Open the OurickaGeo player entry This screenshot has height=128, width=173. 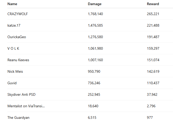[x=17, y=37]
